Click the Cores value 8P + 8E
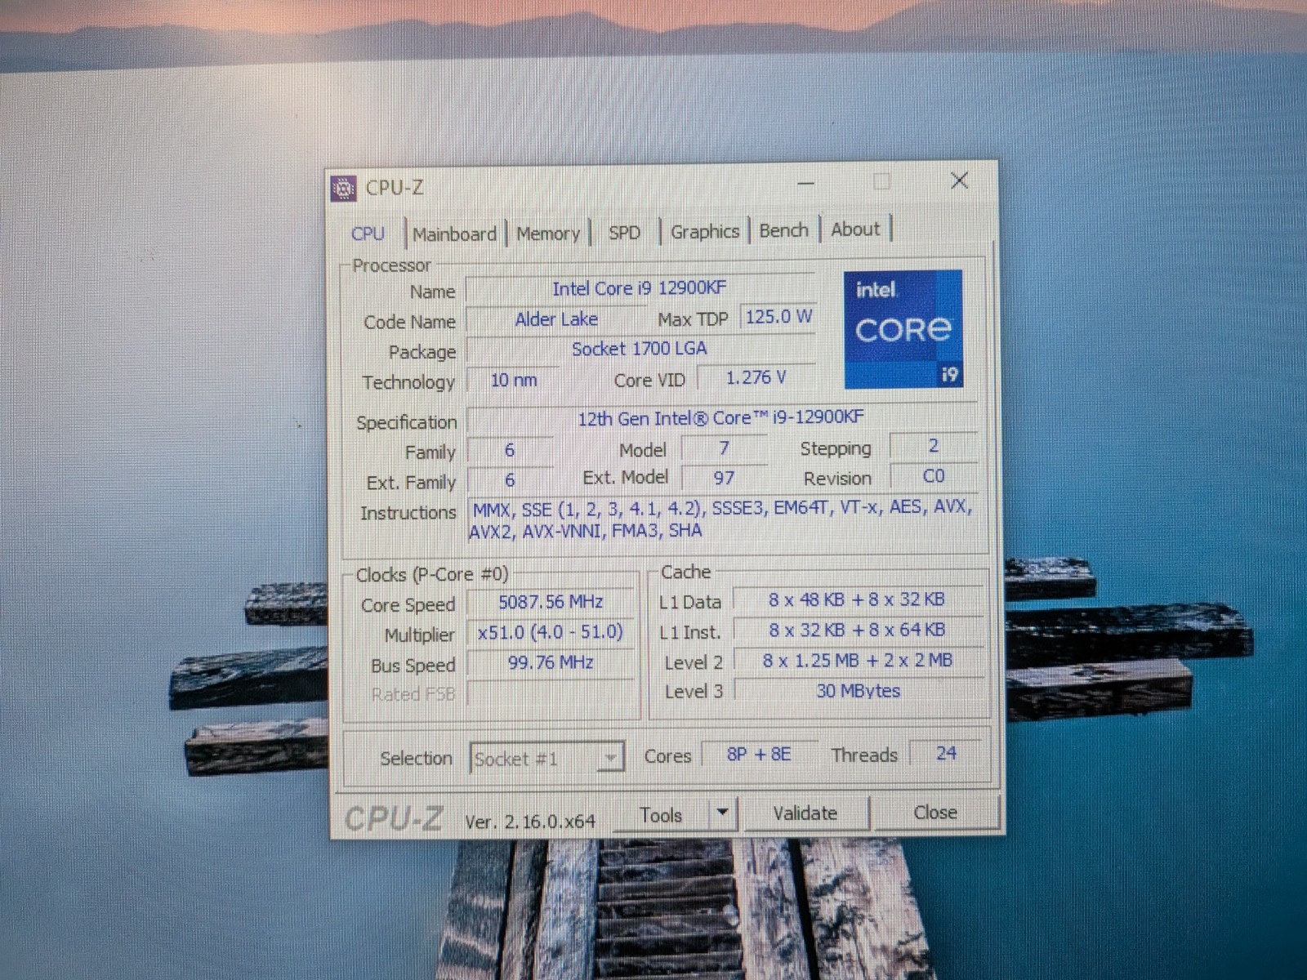The width and height of the screenshot is (1307, 980). (x=759, y=755)
